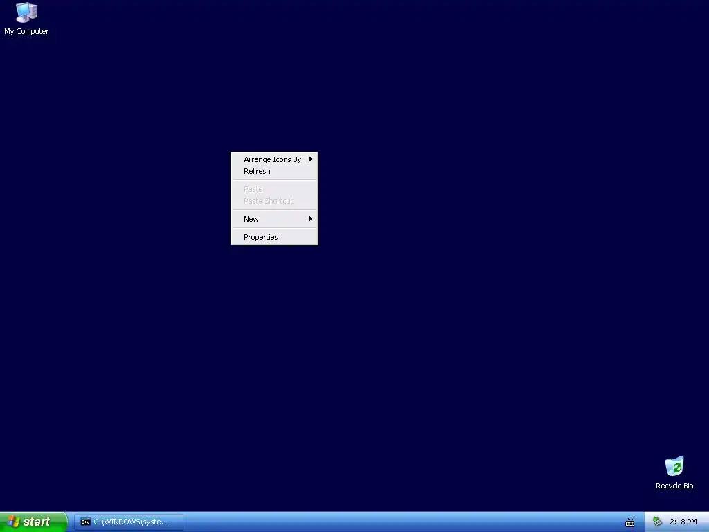Choose Properties in the desktop context menu

tap(274, 237)
